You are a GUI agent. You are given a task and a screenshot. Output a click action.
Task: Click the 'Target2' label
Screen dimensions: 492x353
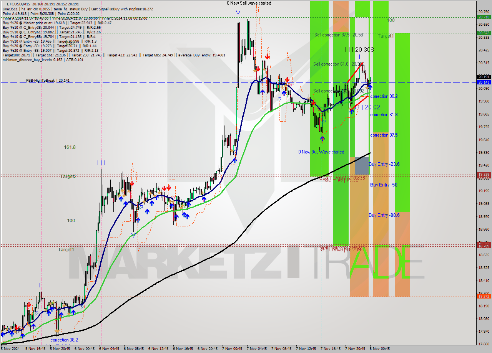point(68,176)
